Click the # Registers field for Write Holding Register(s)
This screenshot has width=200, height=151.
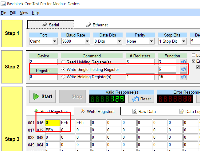pos(140,77)
